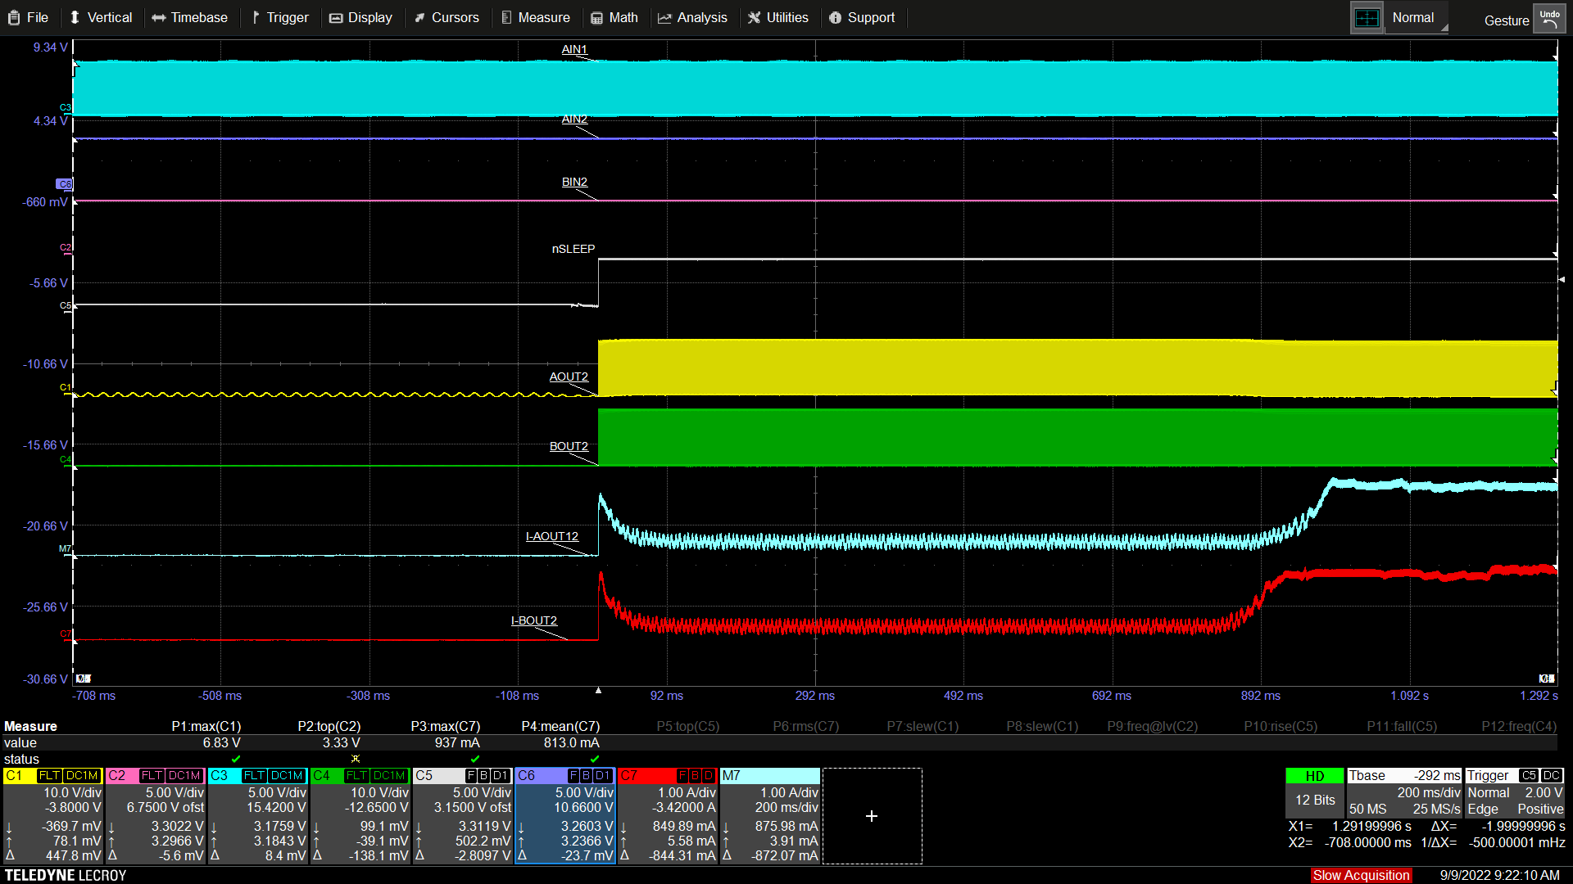Click the nSLEEP trace label
This screenshot has height=884, width=1573.
click(x=573, y=249)
